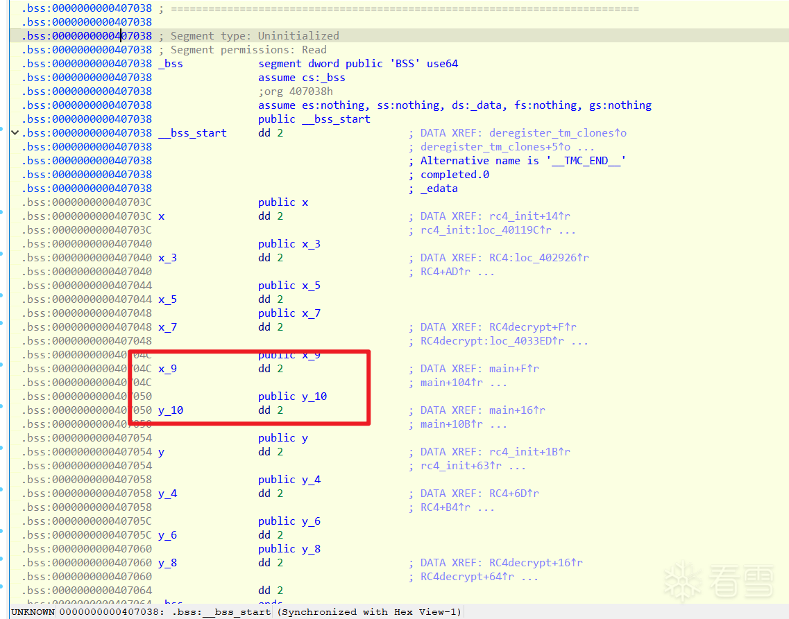
Task: Click the 'assume cs:_bss' directive
Action: click(302, 78)
